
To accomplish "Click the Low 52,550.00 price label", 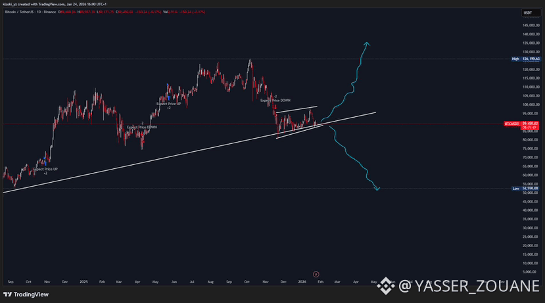I will pos(525,189).
